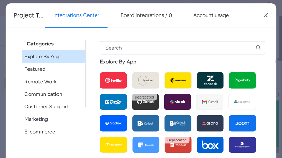The height and width of the screenshot is (158, 282).
Task: View the Account usage tab
Action: click(211, 15)
